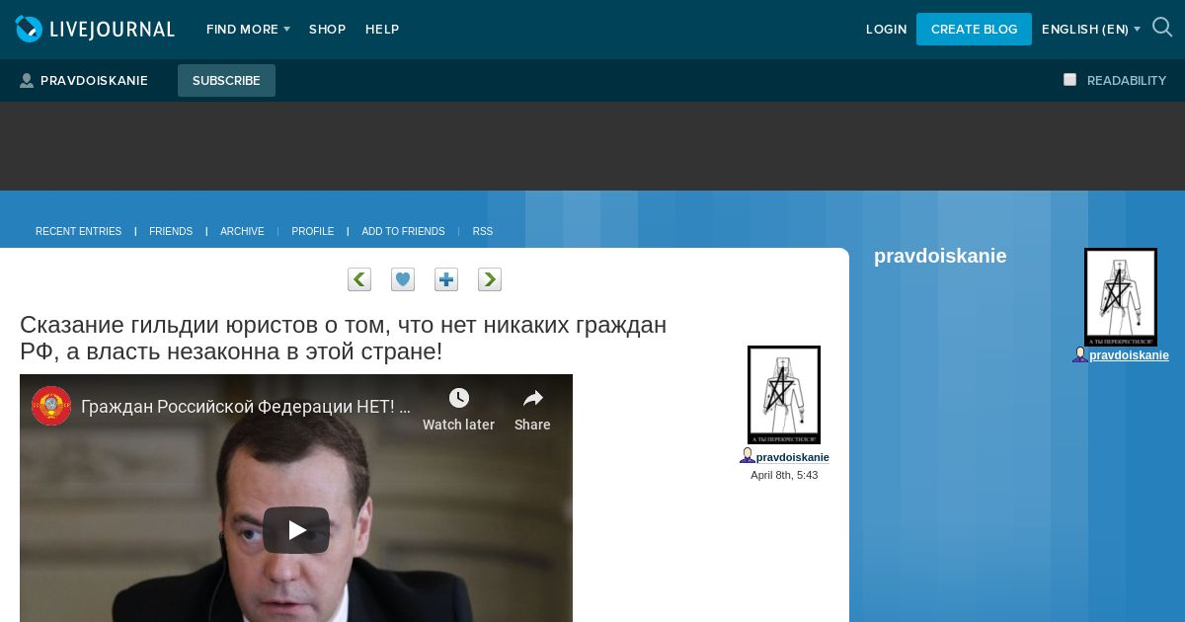1185x622 pixels.
Task: Select the Archive tab
Action: [242, 232]
